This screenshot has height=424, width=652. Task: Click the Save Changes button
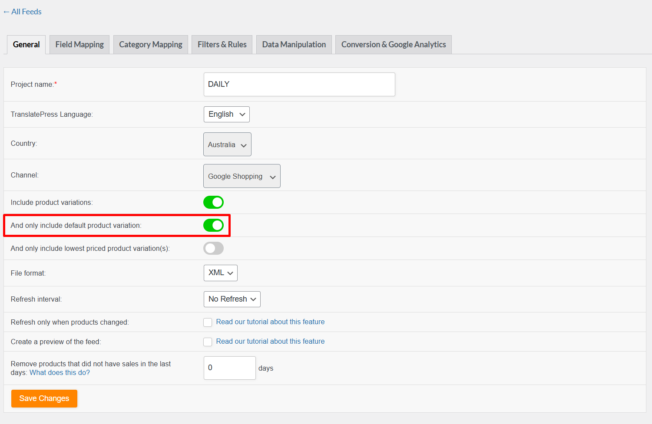click(44, 398)
